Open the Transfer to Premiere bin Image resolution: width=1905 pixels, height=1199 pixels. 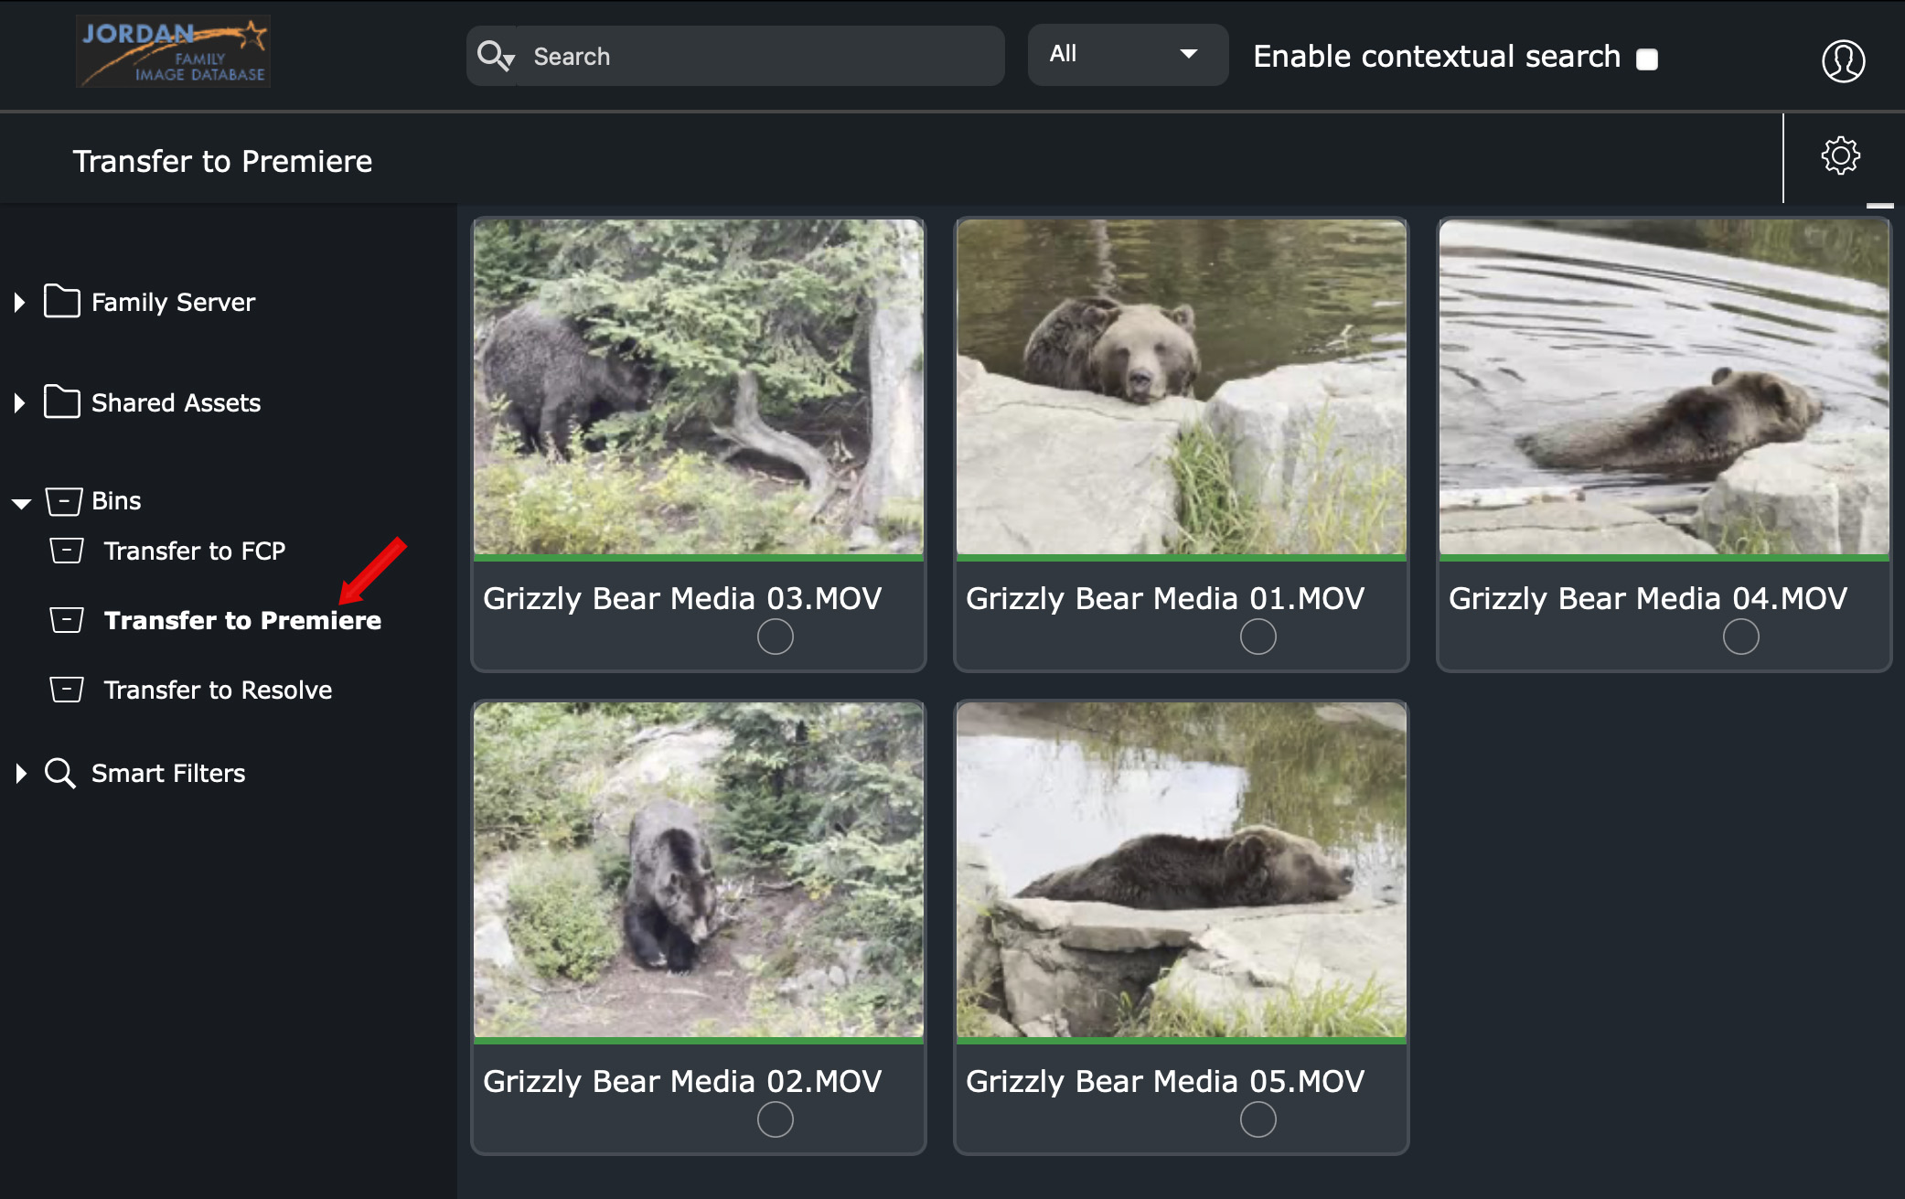(x=241, y=620)
